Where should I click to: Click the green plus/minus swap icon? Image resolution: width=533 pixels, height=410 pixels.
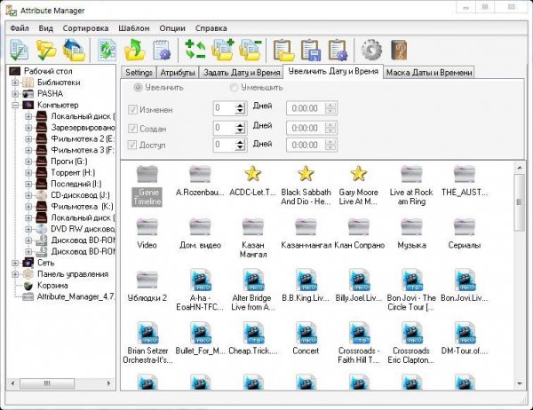195,51
